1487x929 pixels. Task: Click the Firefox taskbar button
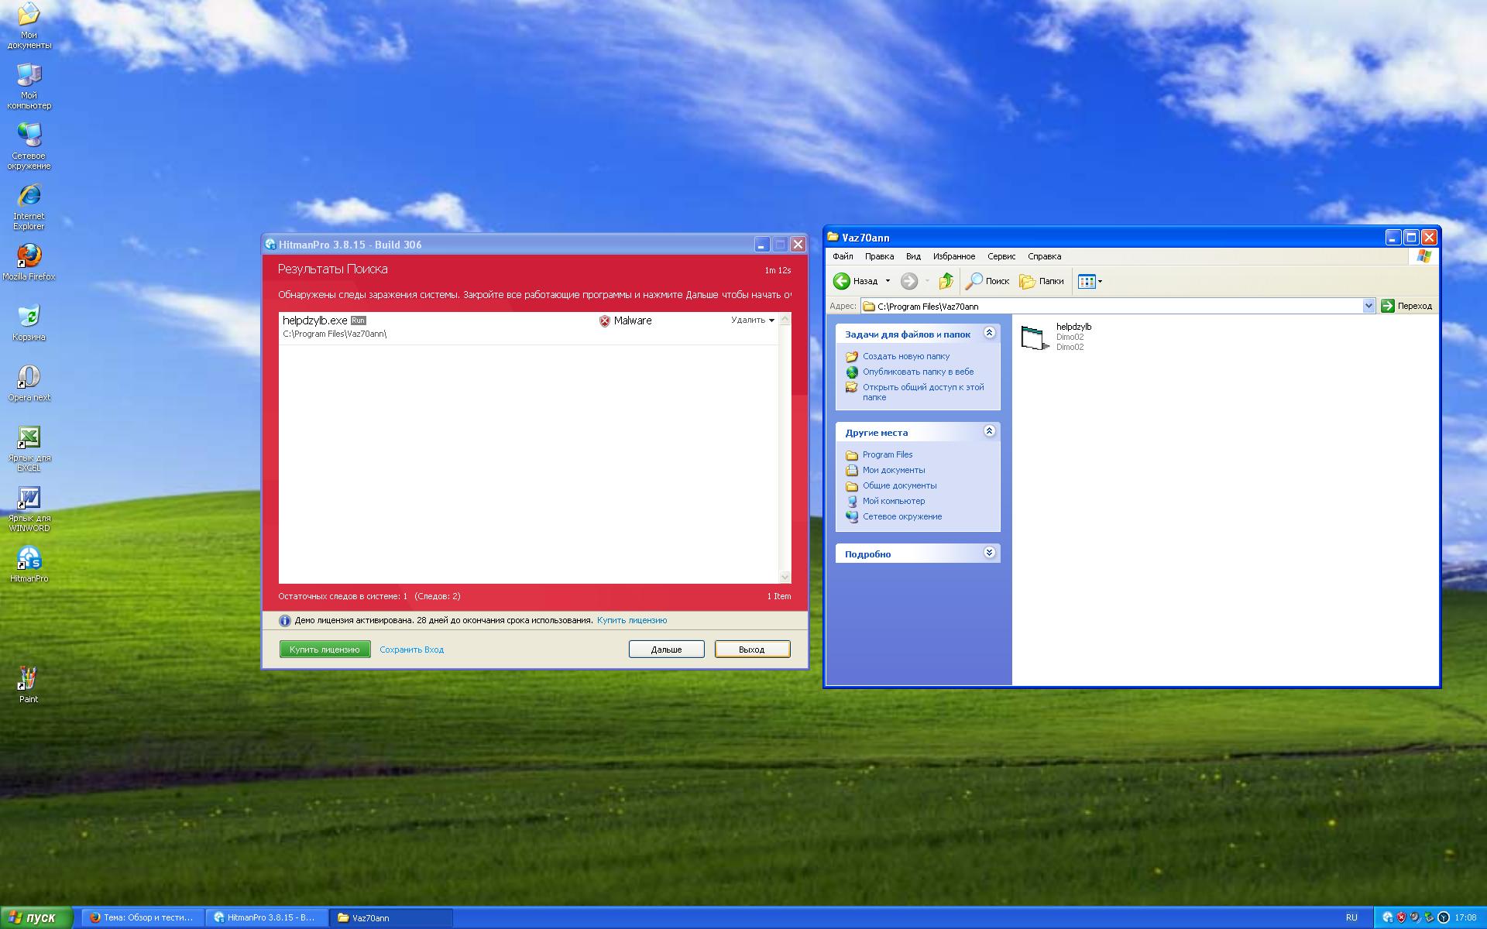(x=143, y=917)
